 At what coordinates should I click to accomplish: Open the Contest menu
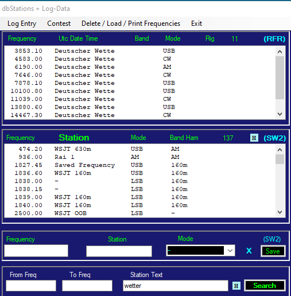click(59, 24)
